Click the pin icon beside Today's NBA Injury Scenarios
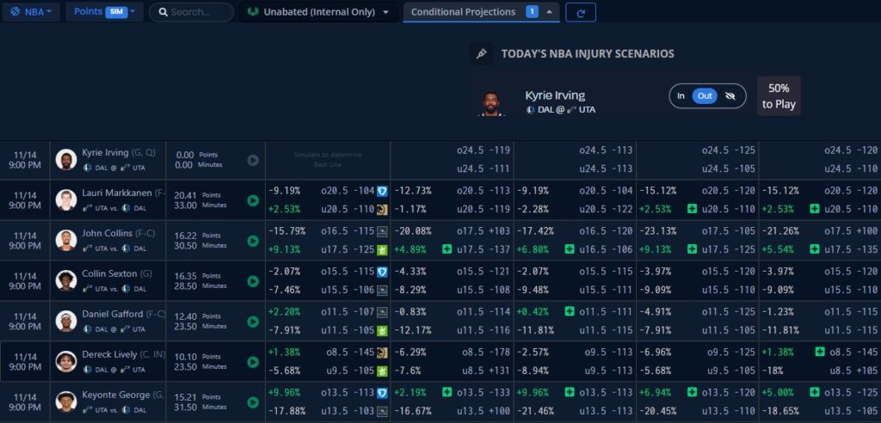Viewport: 881px width, 423px height. [x=481, y=54]
